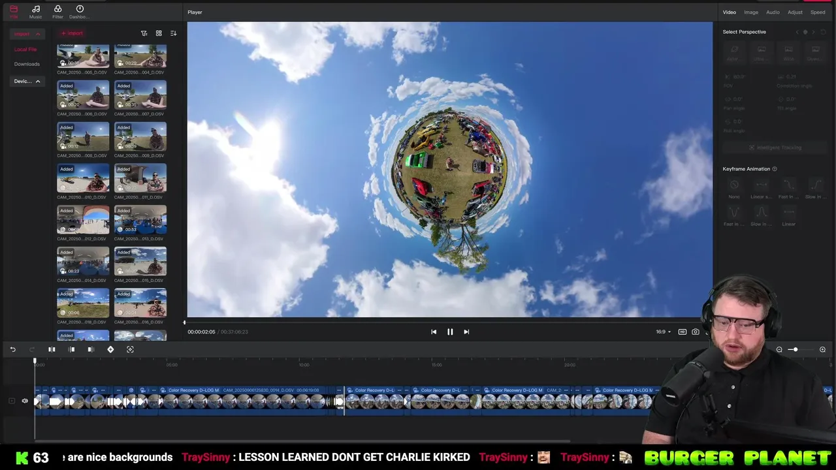The width and height of the screenshot is (836, 470).
Task: Click the timeline zoom slider handle
Action: [x=795, y=349]
